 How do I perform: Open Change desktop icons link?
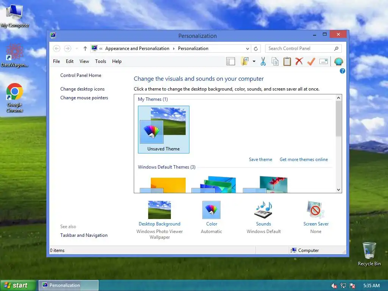click(82, 89)
